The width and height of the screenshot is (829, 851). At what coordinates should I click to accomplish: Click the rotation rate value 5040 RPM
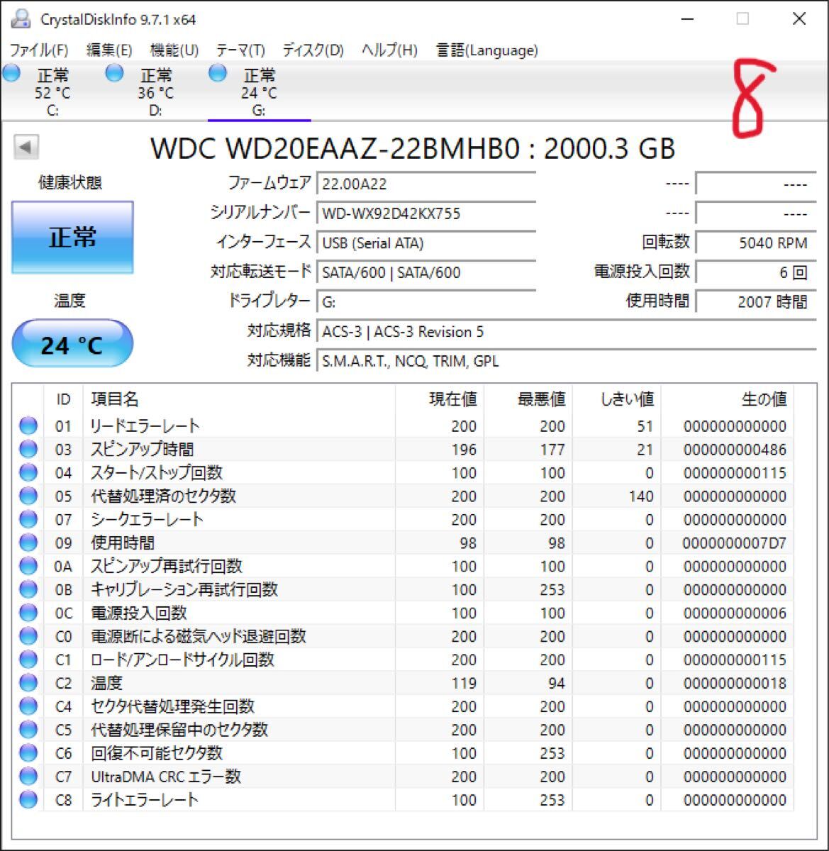pyautogui.click(x=755, y=243)
